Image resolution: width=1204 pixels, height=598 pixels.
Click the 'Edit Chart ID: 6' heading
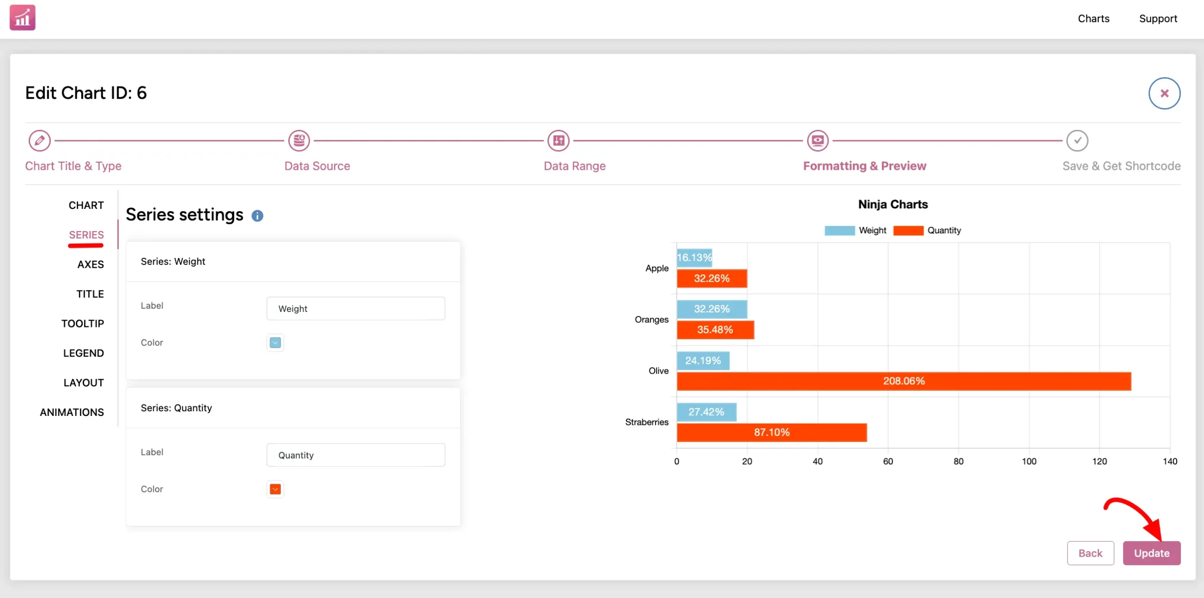click(86, 93)
